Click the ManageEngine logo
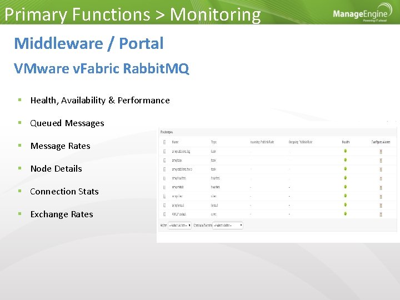The height and width of the screenshot is (300, 400). (362, 13)
